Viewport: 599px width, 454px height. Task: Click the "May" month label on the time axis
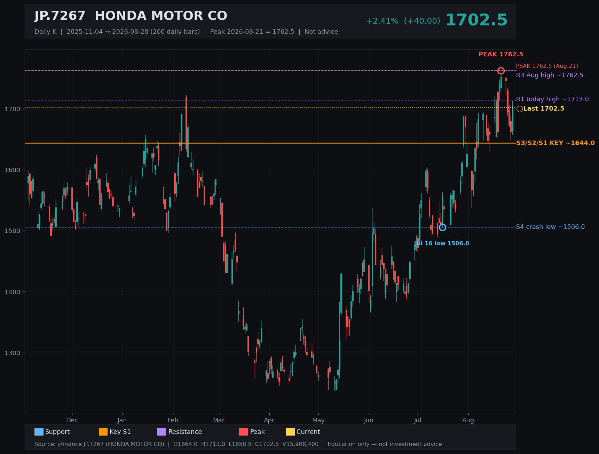coord(318,420)
